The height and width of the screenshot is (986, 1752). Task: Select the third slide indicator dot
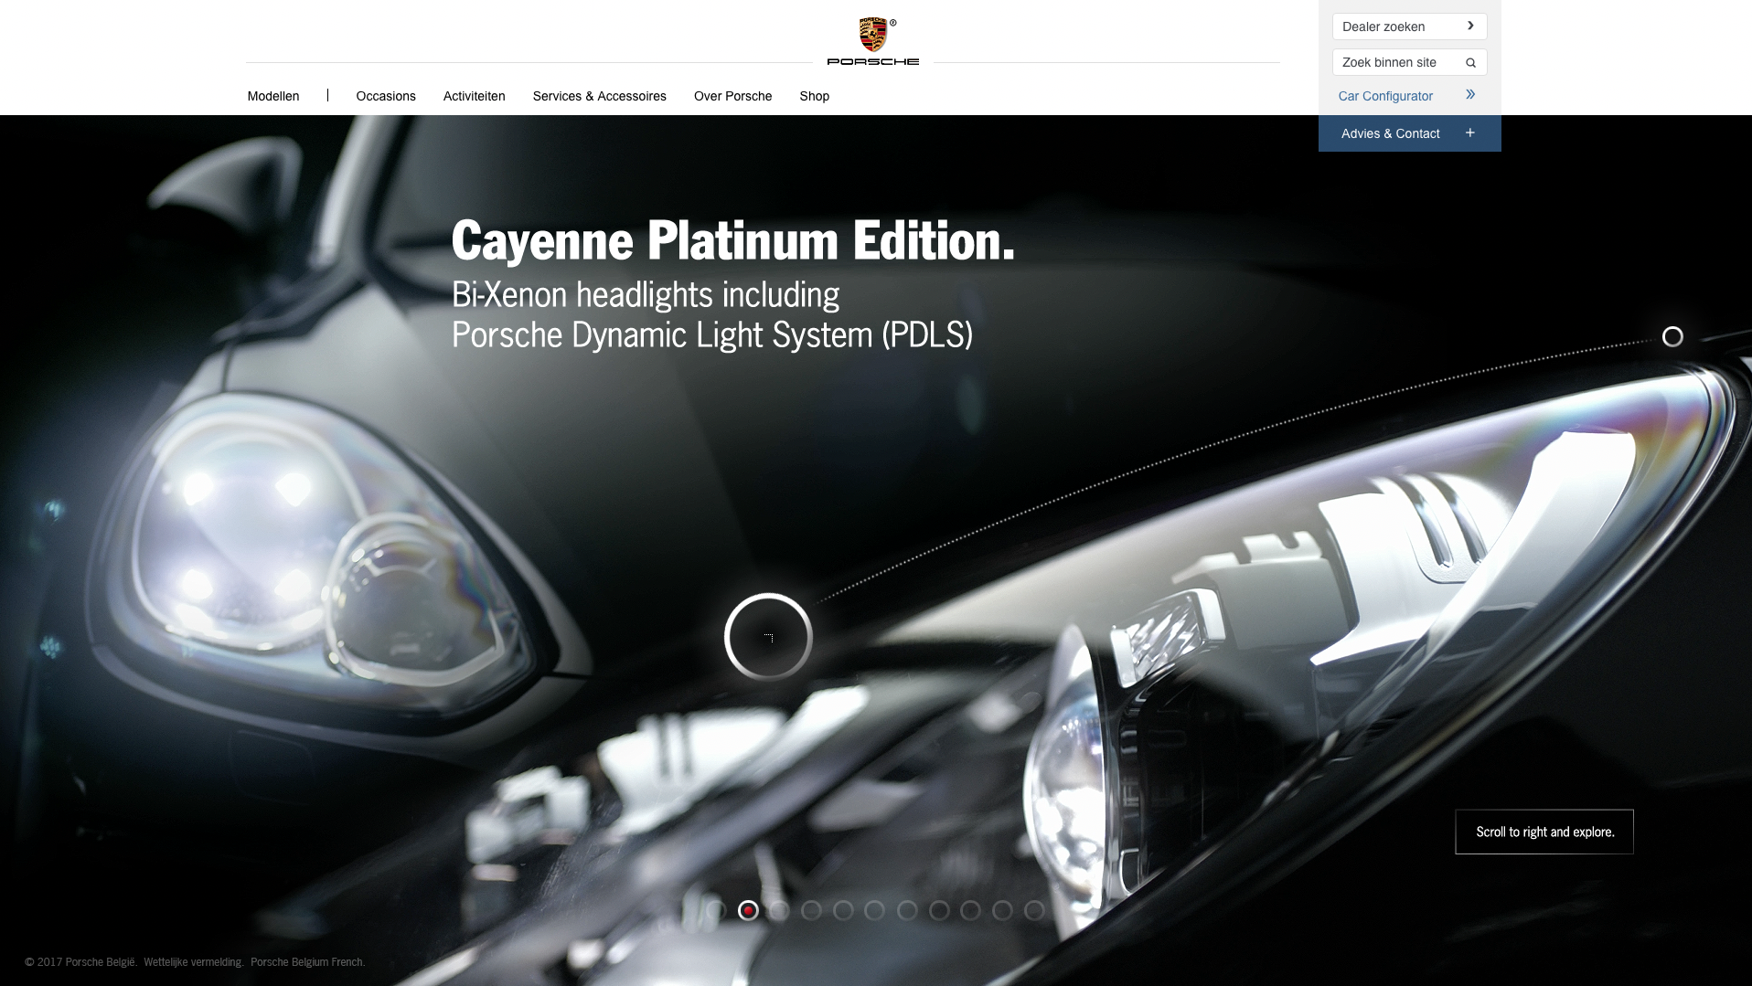pos(780,910)
